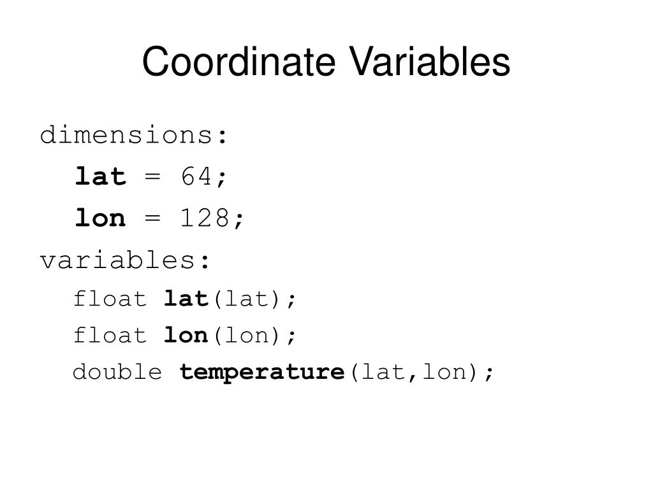Click the variables: keyword line
653x489 pixels.
(x=124, y=260)
